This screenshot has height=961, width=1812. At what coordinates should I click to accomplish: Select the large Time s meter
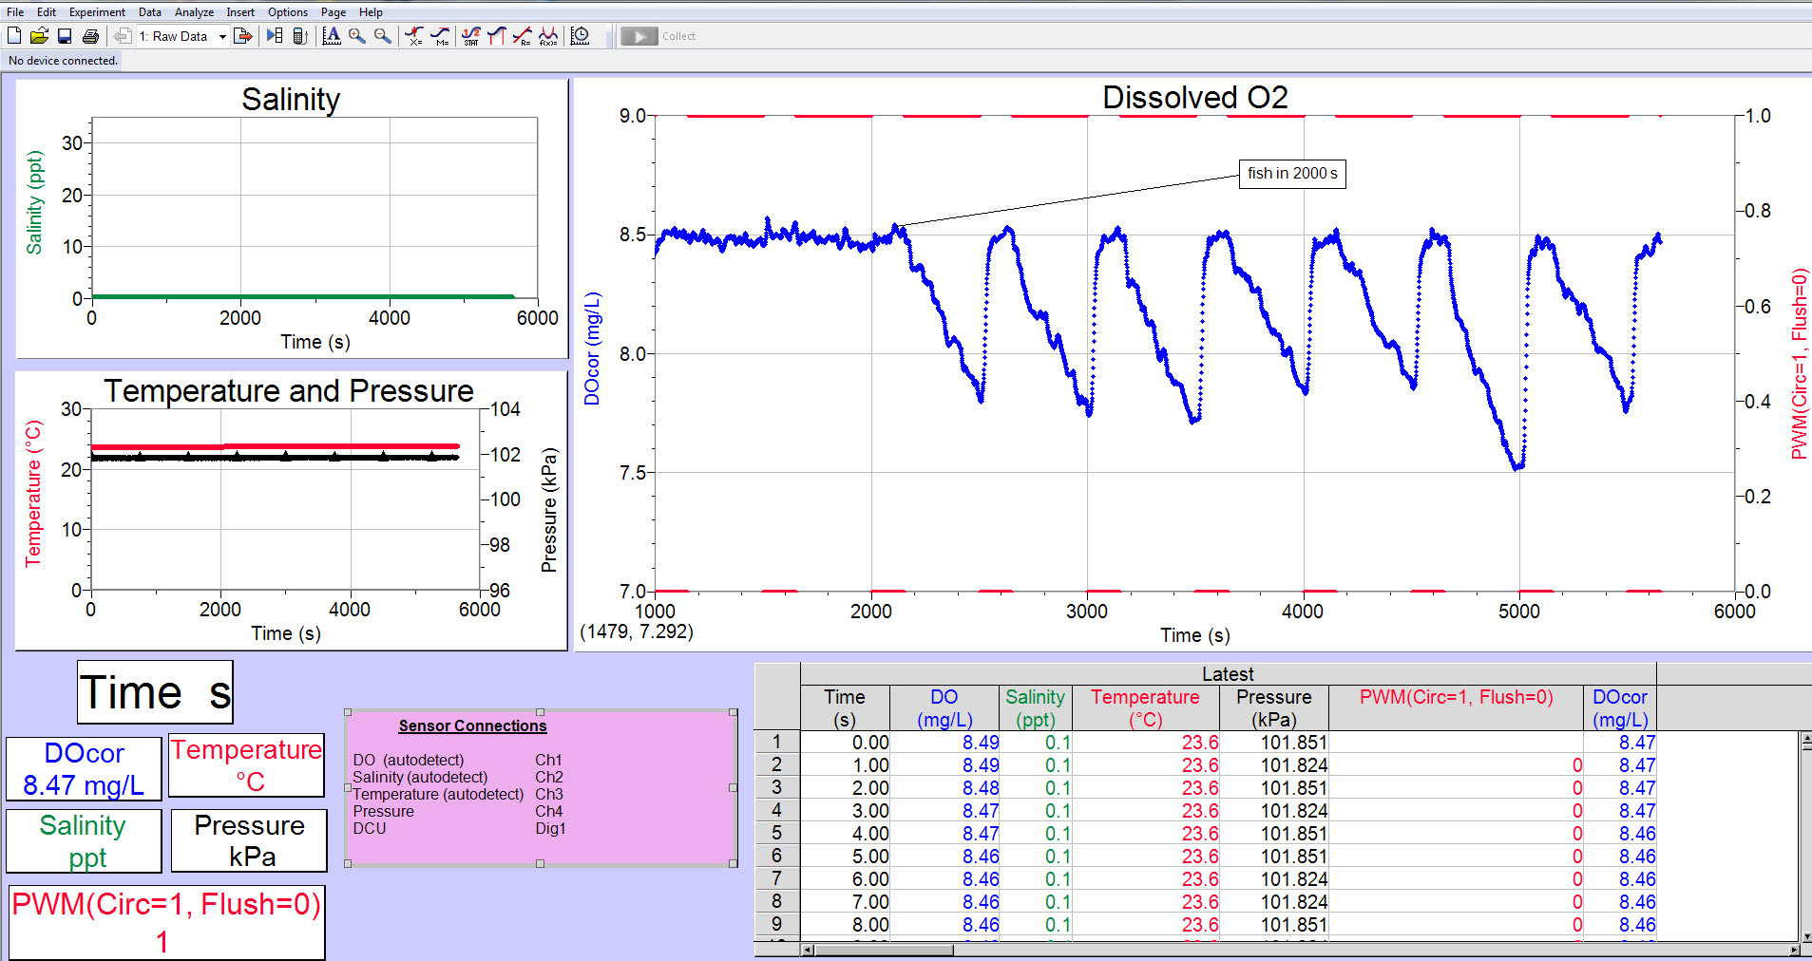[155, 692]
